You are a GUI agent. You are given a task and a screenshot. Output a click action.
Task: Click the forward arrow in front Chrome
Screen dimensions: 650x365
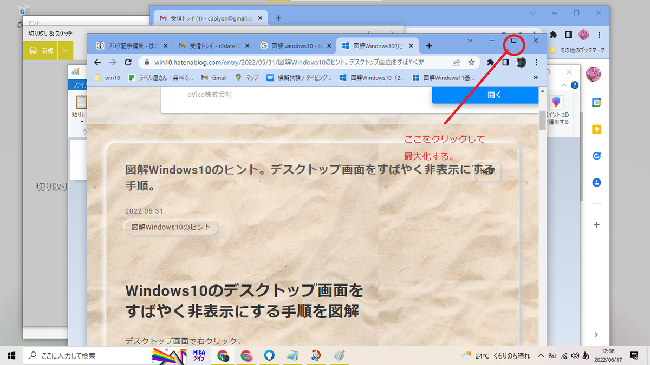(113, 62)
